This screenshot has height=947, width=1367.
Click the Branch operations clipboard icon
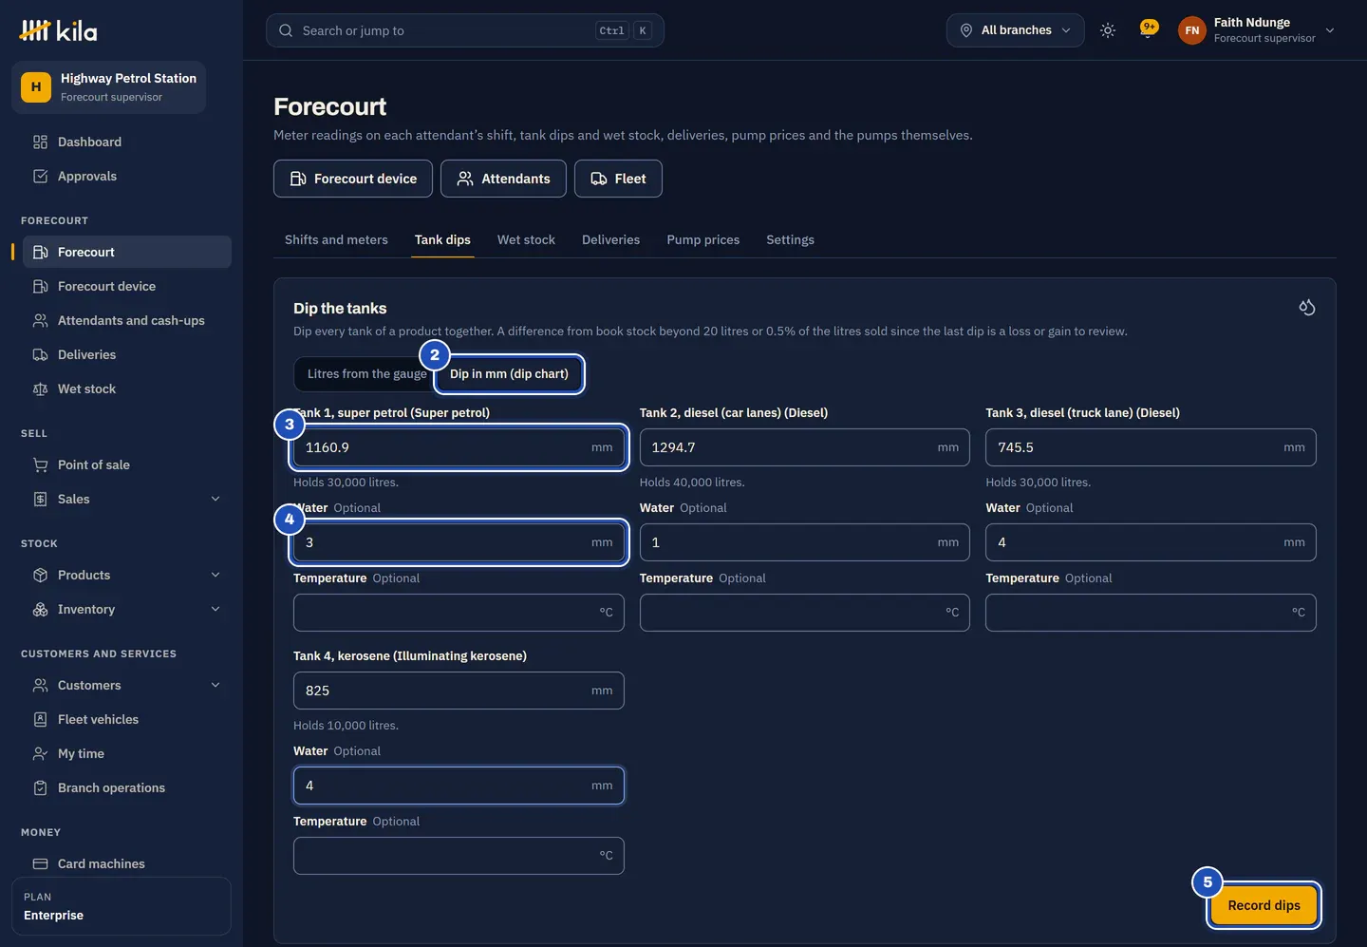pos(40,788)
